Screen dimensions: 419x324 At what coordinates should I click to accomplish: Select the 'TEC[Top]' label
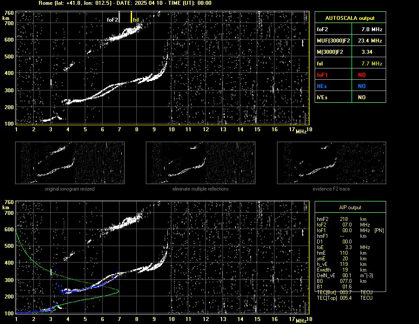(327, 298)
